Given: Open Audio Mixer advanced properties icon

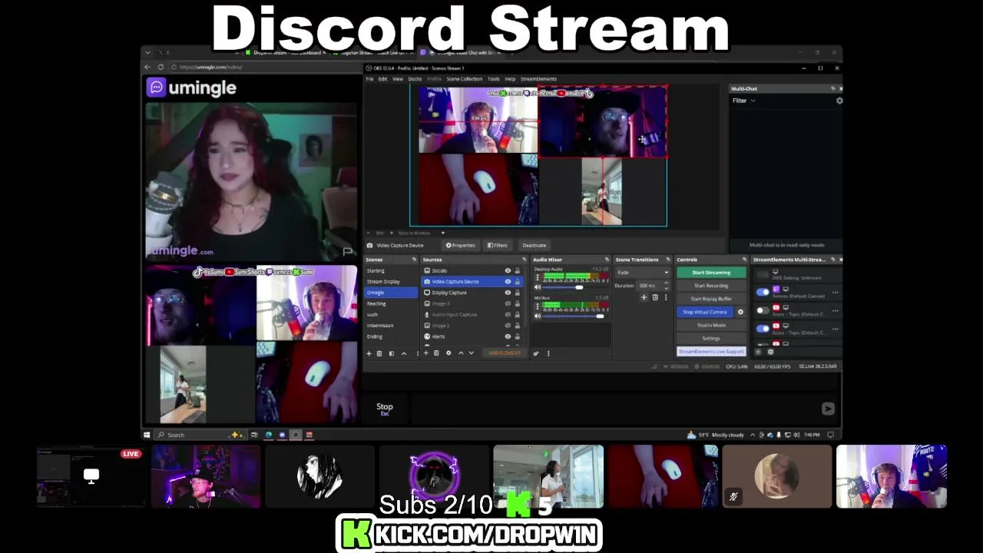Looking at the screenshot, I should (x=536, y=353).
